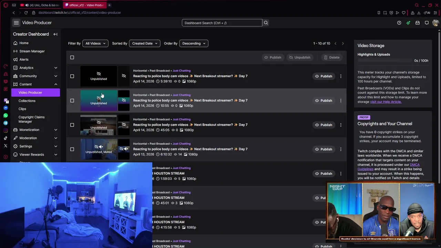Open the Filter By All Videos dropdown
The width and height of the screenshot is (441, 248).
95,43
